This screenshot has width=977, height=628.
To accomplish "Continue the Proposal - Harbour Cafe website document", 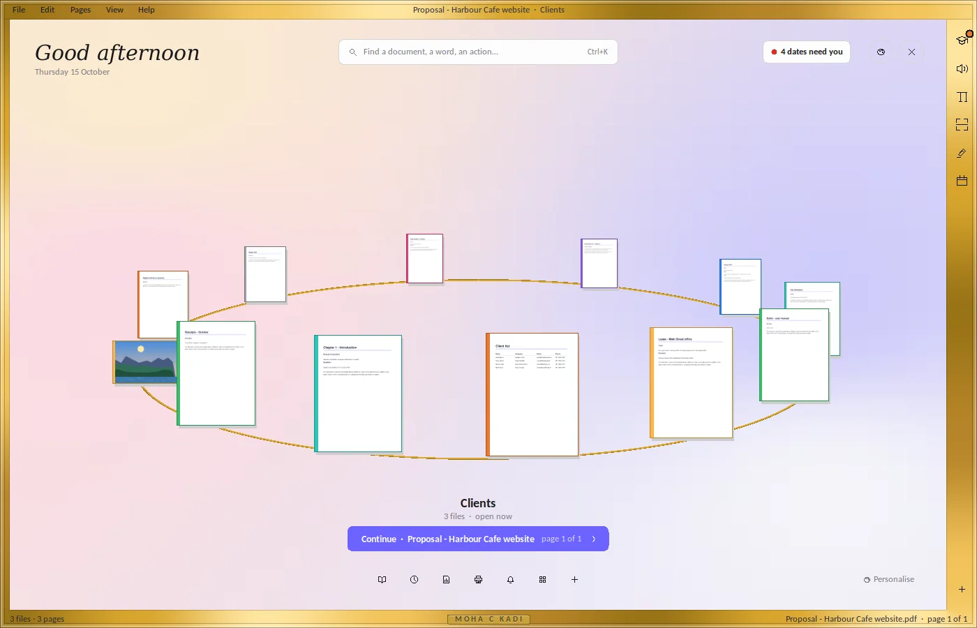I will 478,539.
